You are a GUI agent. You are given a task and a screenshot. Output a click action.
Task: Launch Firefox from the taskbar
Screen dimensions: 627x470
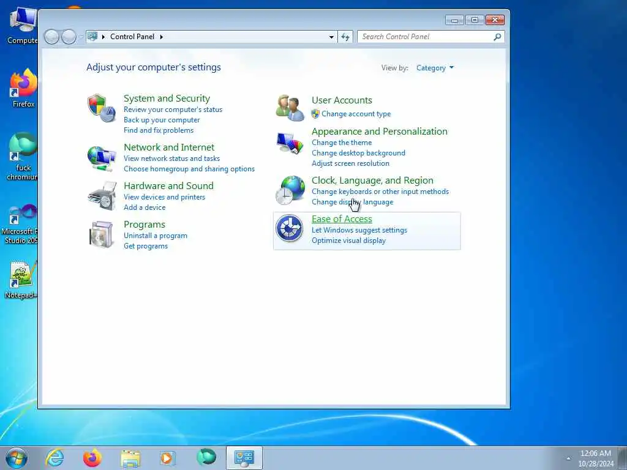click(92, 458)
